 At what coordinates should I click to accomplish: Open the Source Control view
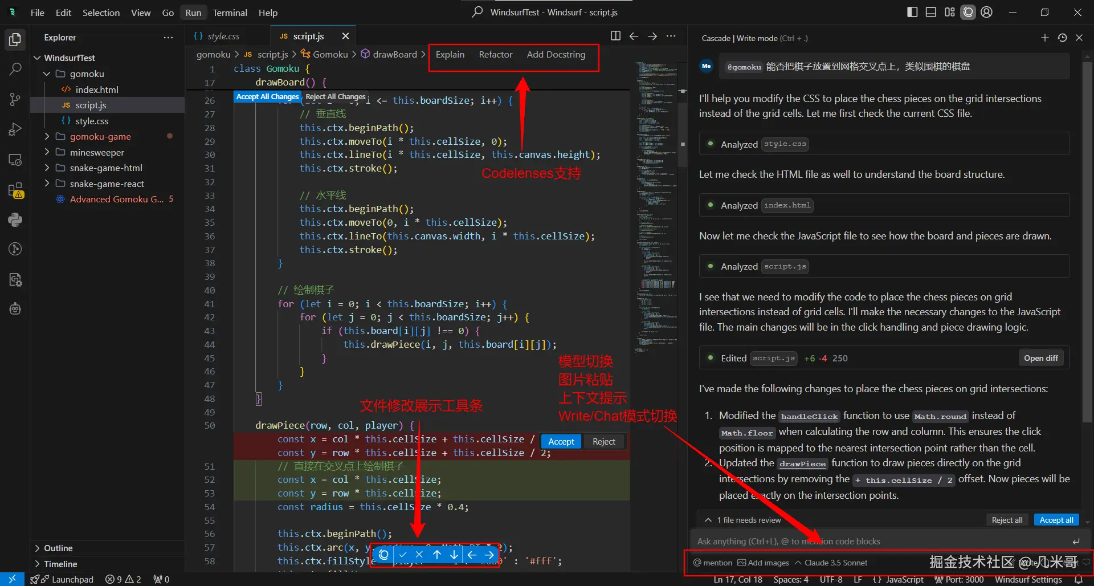pyautogui.click(x=15, y=100)
